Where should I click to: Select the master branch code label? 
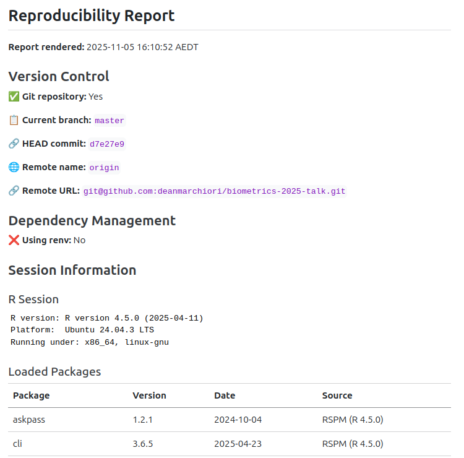tap(109, 121)
